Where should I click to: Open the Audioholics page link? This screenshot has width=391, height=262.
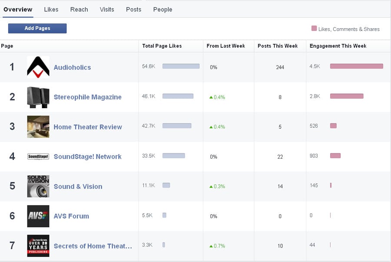[x=72, y=67]
